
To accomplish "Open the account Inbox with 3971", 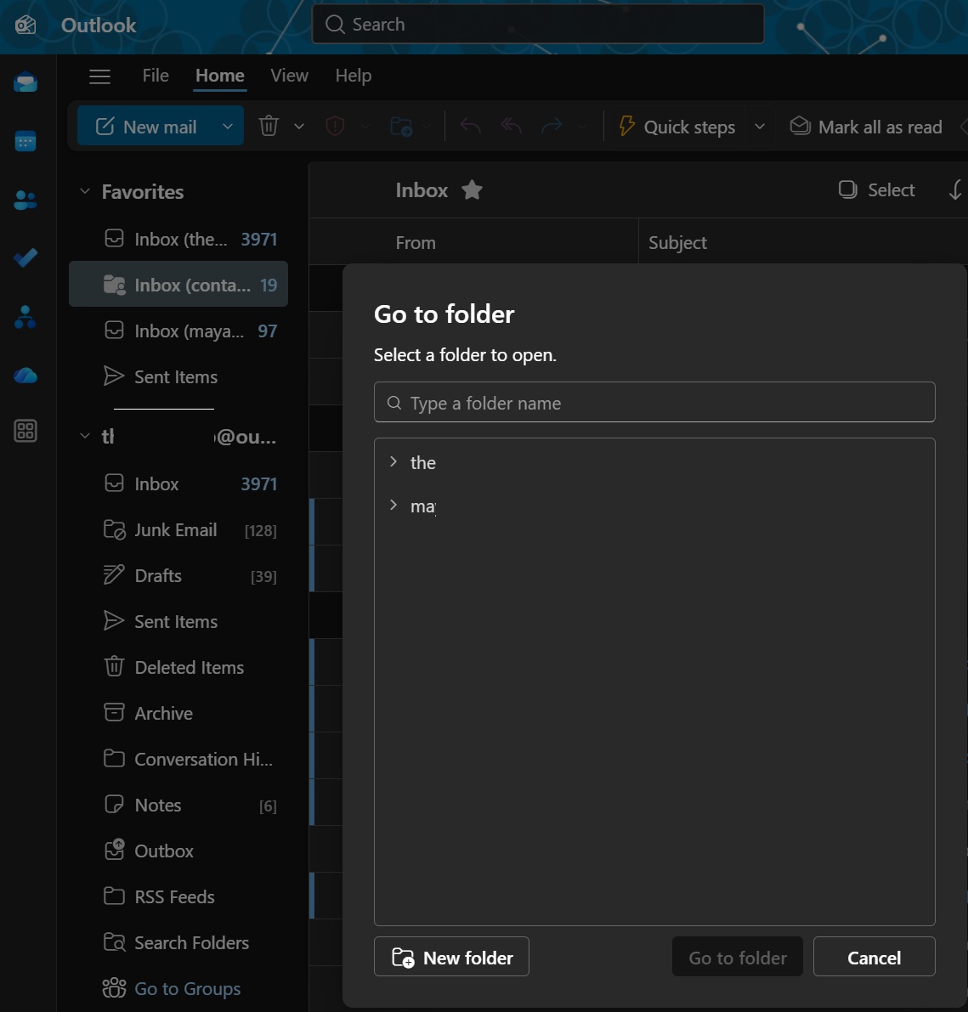I will click(178, 483).
